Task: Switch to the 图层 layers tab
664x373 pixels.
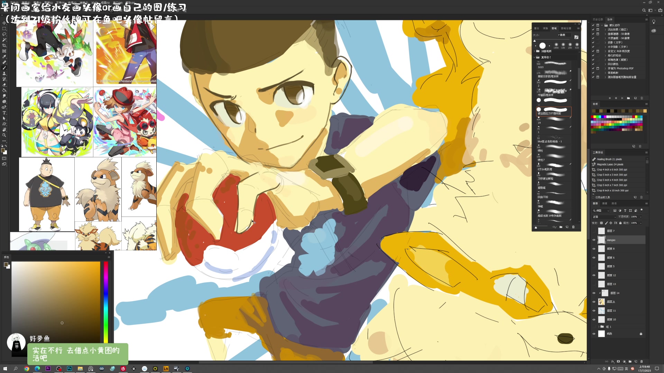Action: [x=595, y=204]
